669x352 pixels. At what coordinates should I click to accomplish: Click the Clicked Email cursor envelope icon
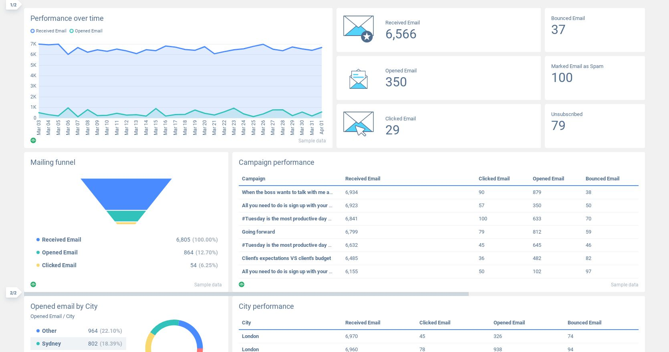pyautogui.click(x=359, y=124)
